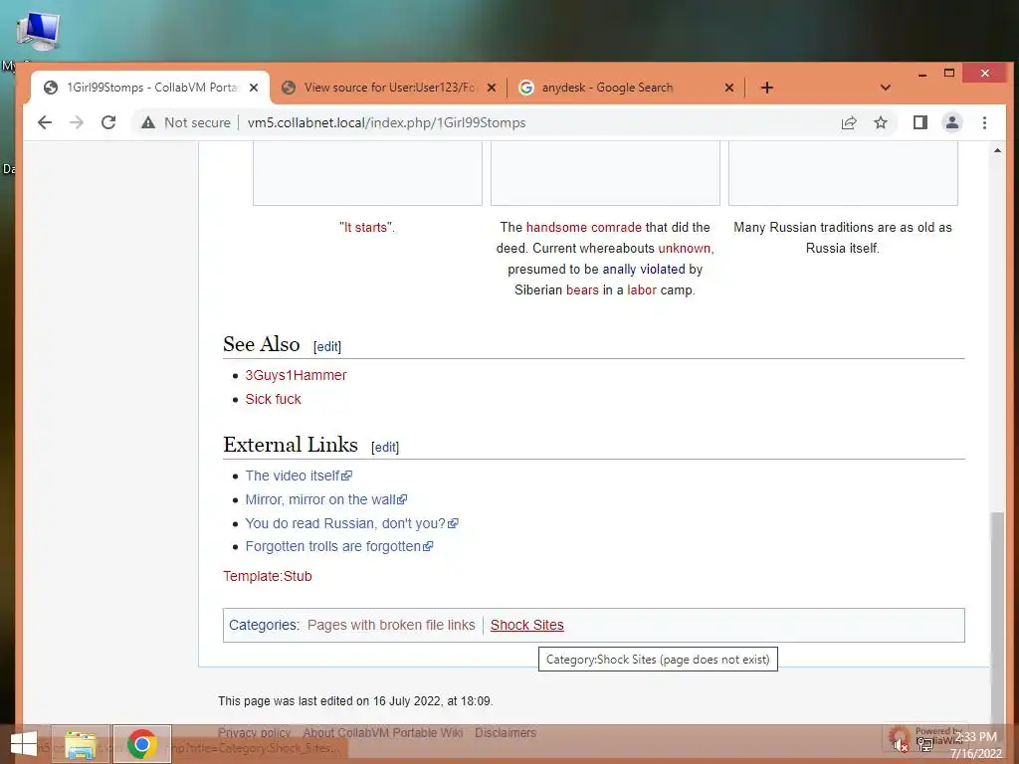This screenshot has height=764, width=1019.
Task: Follow the 'labor' red link
Action: (642, 289)
